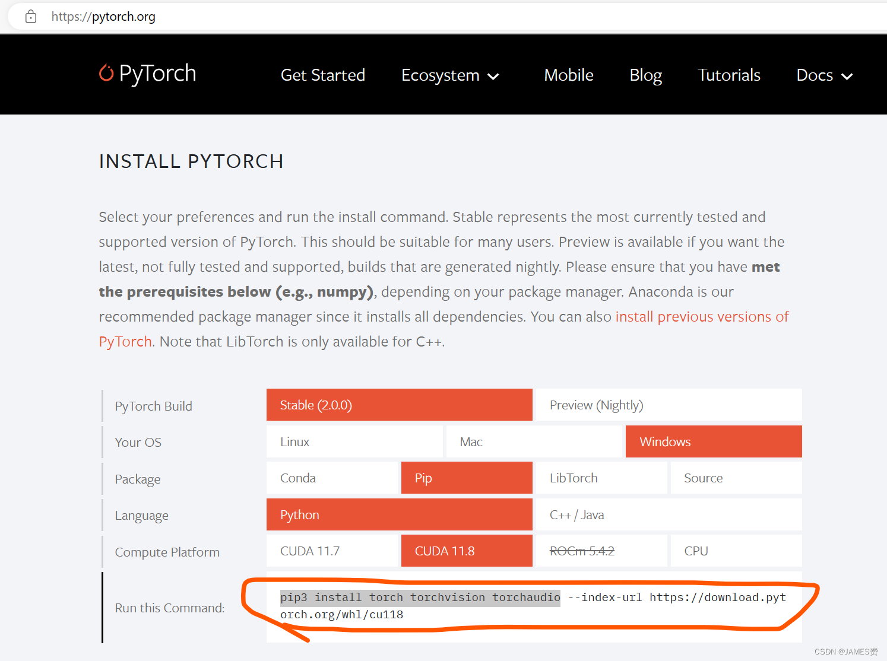
Task: Click the Compute Platform row label
Action: click(x=167, y=552)
